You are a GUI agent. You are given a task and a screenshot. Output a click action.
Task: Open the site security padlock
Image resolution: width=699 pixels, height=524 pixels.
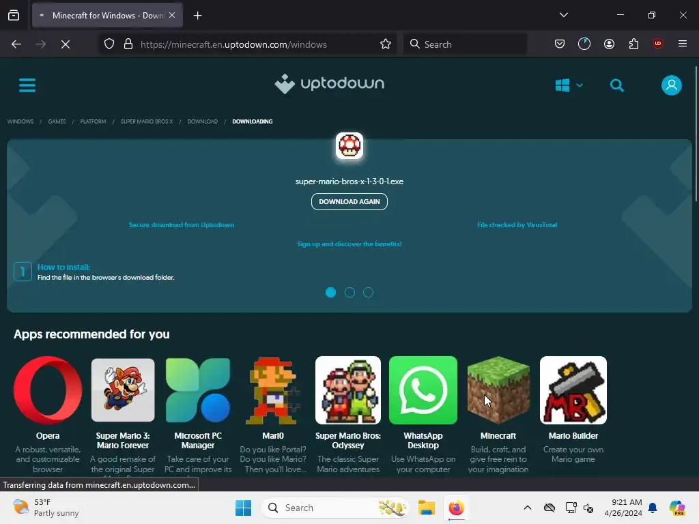pos(128,44)
